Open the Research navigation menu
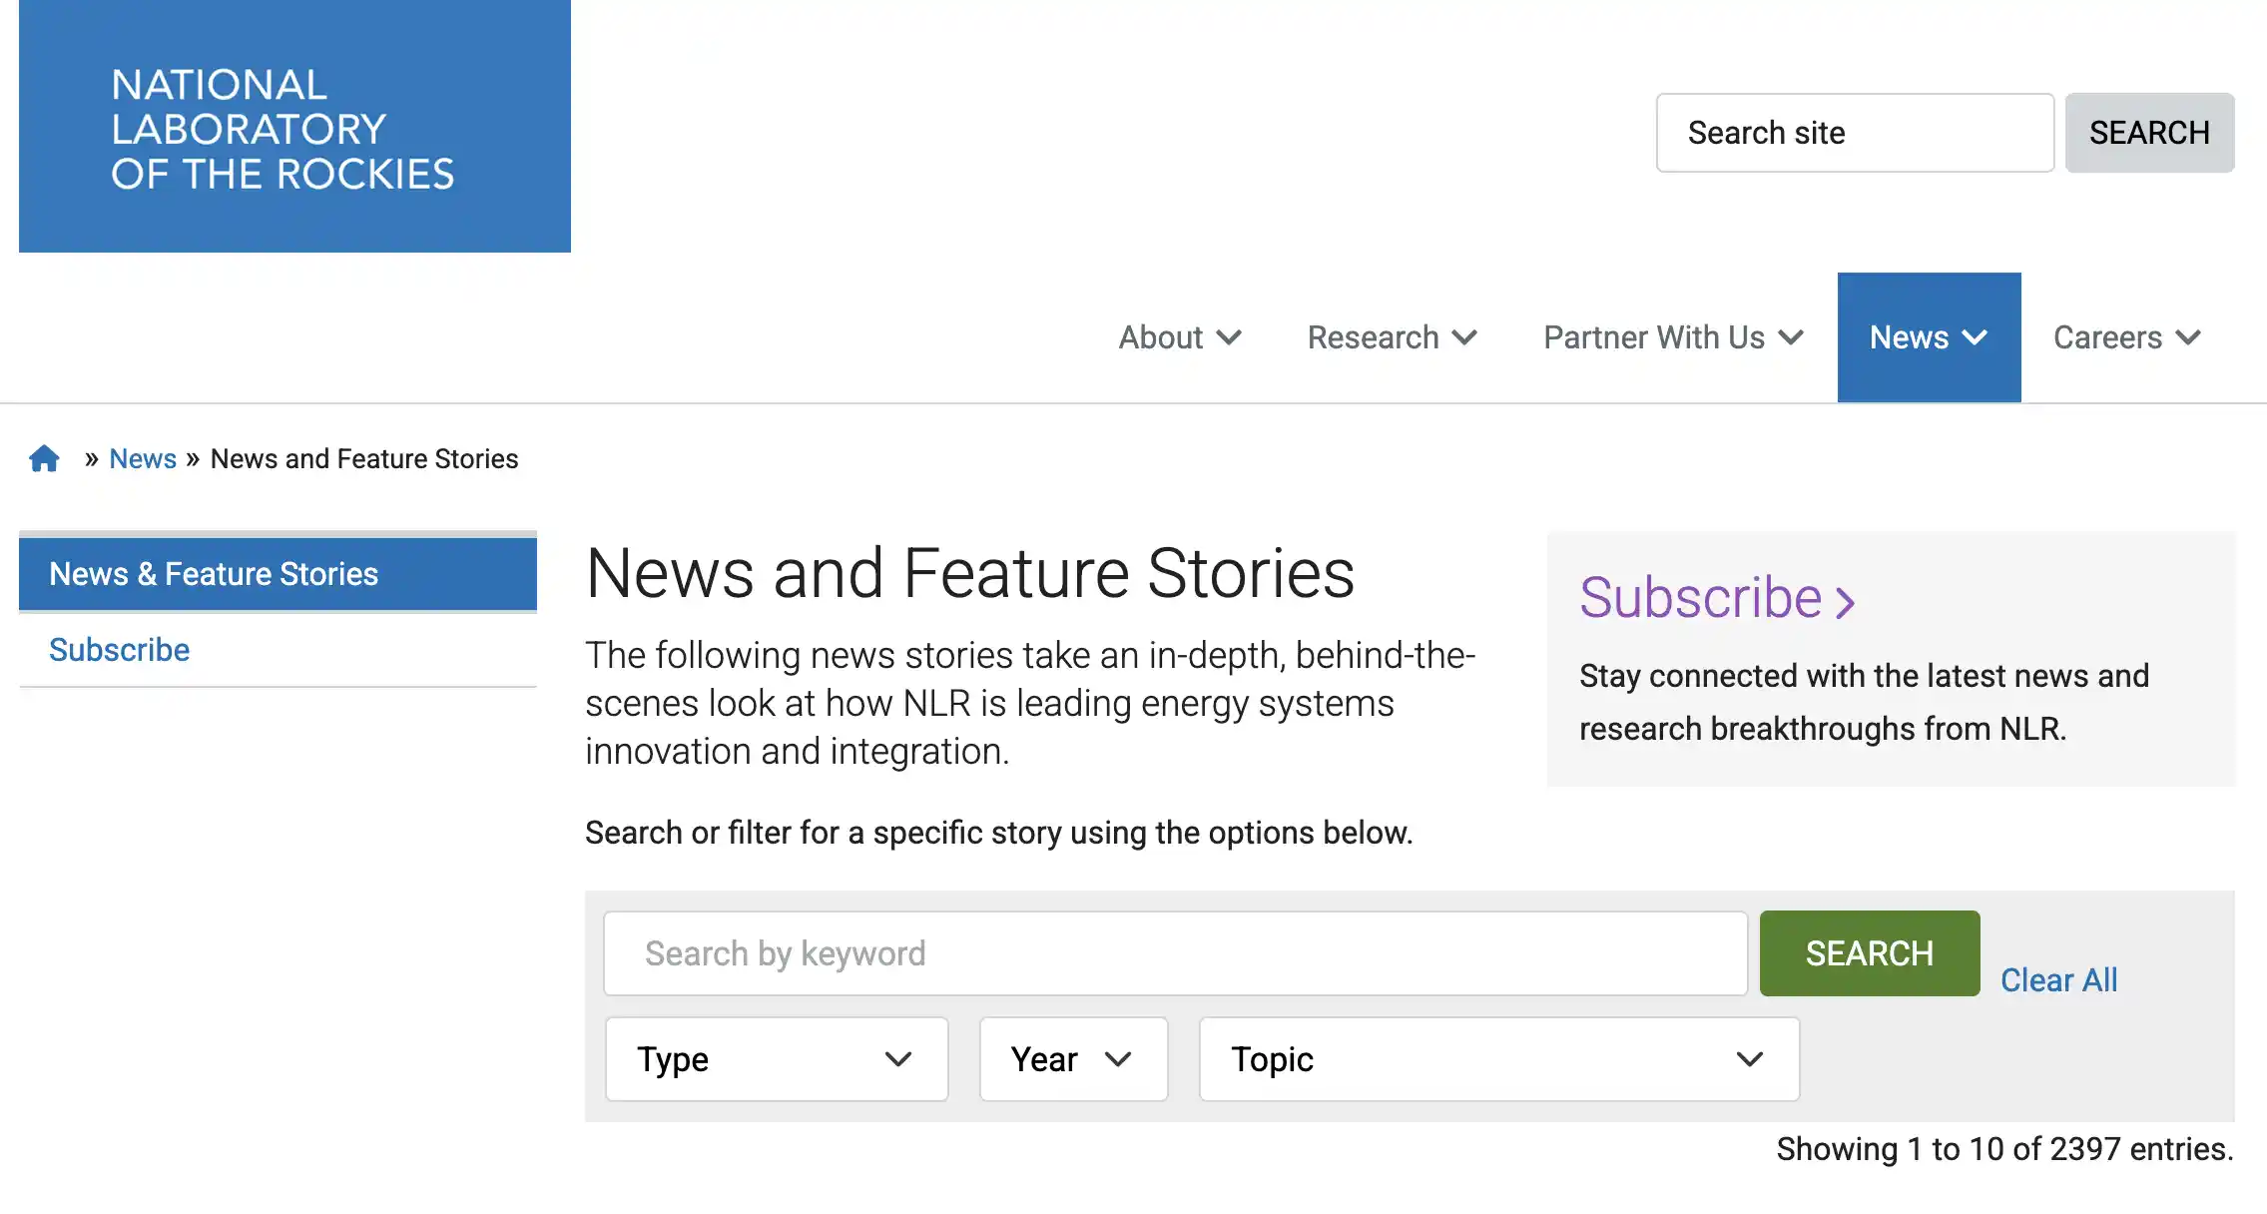2267x1214 pixels. click(1374, 338)
